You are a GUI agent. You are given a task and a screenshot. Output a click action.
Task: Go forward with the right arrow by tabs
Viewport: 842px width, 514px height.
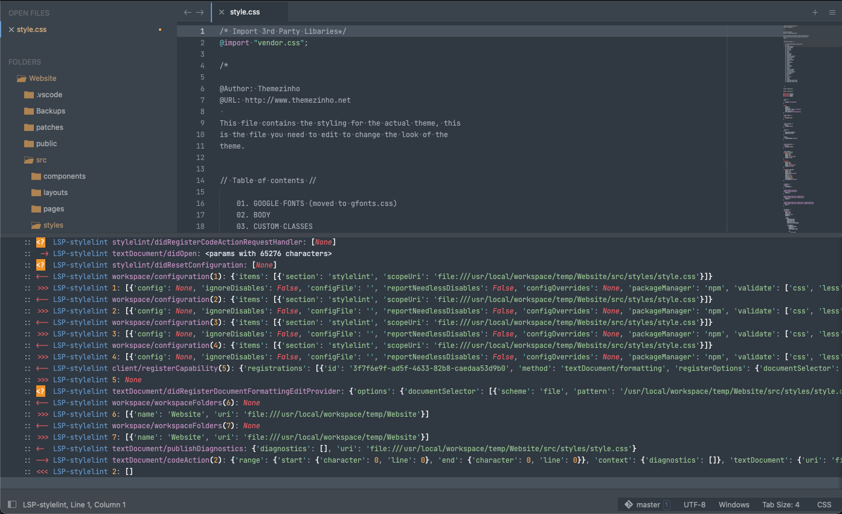pos(200,12)
